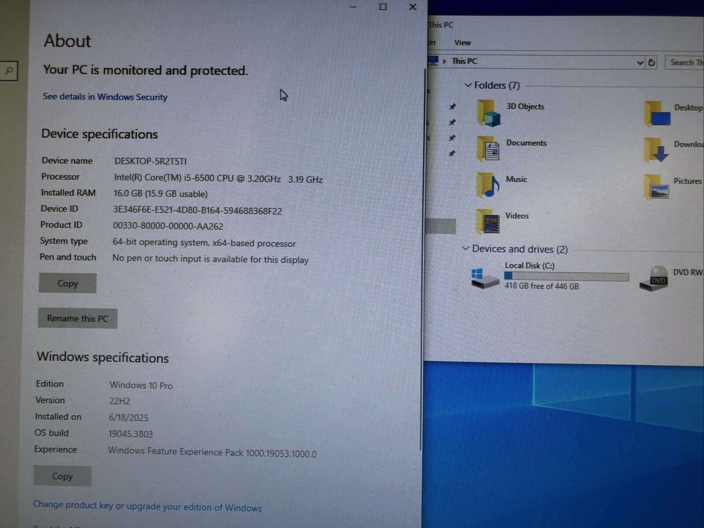Click the Music folder label
This screenshot has height=528, width=704.
516,179
